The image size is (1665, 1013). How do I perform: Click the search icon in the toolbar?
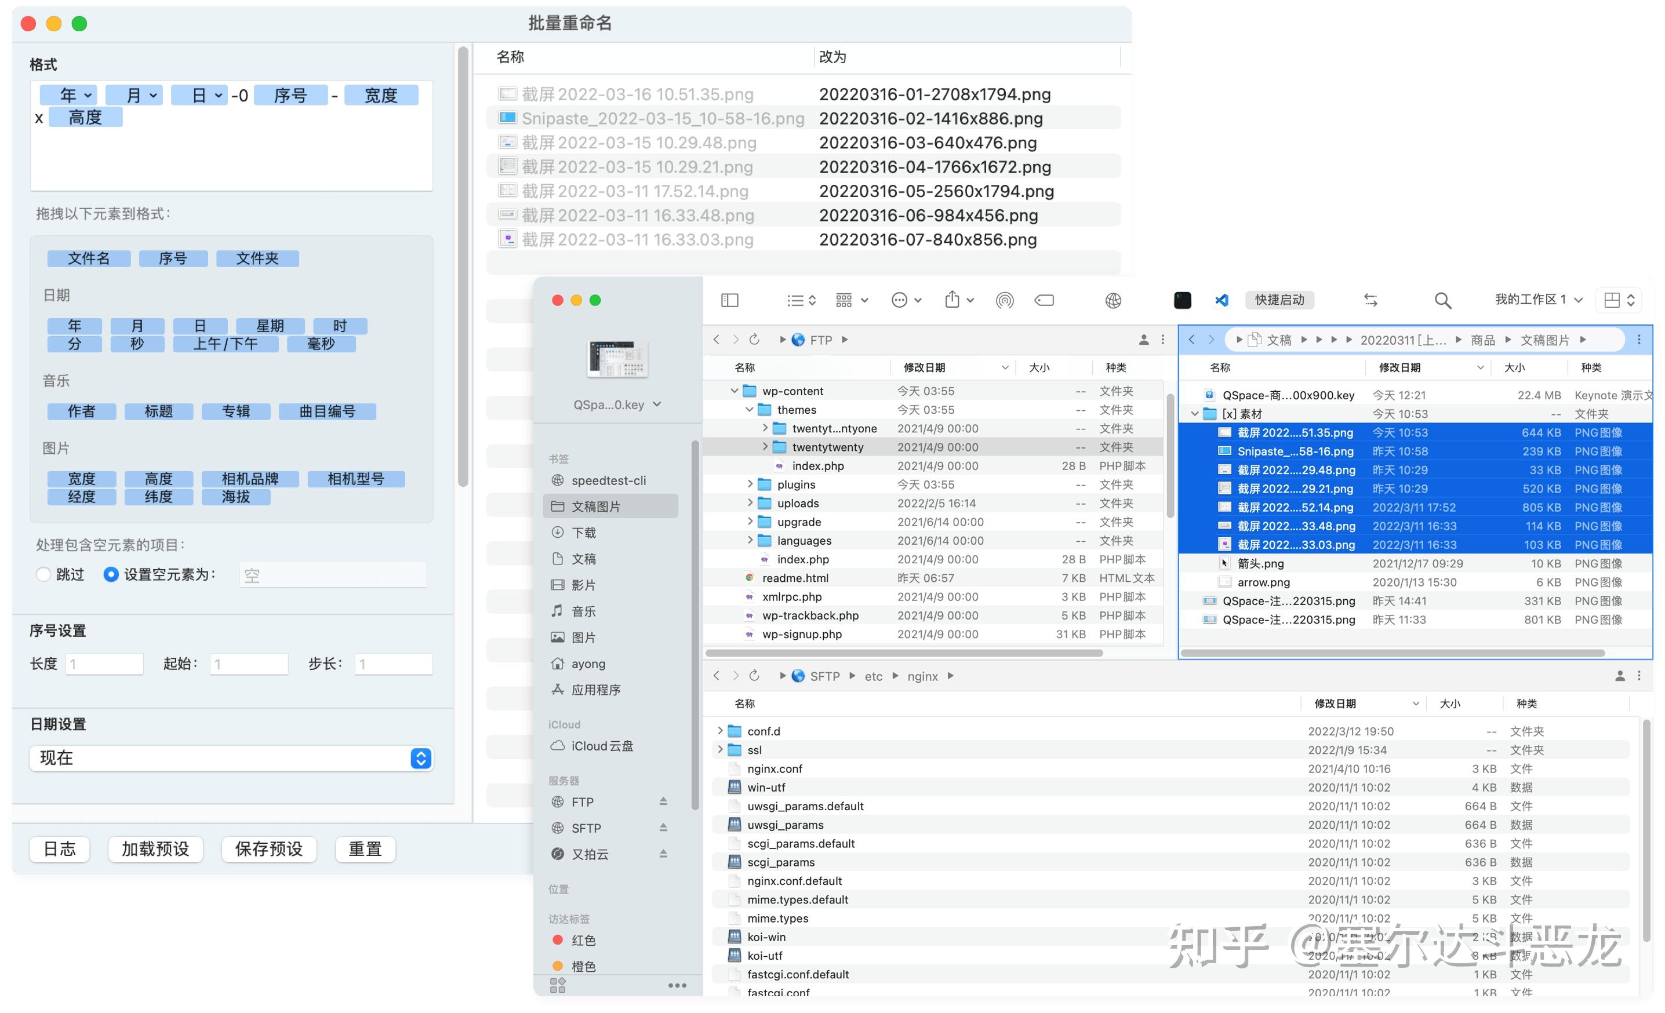click(1442, 300)
